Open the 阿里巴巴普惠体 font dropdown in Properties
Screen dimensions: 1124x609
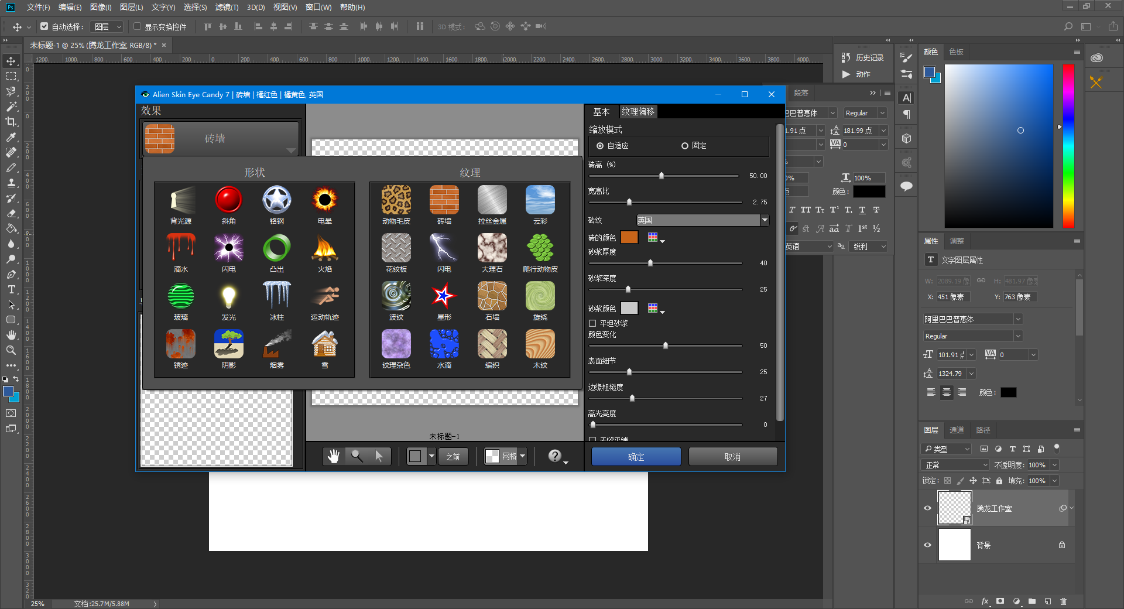pyautogui.click(x=1018, y=319)
